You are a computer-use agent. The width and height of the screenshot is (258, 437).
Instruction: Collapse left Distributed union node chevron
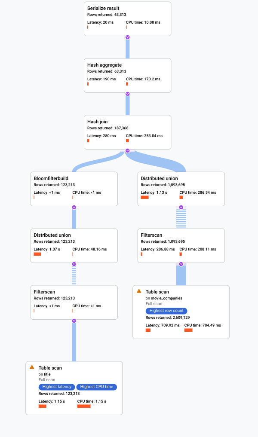click(74, 264)
